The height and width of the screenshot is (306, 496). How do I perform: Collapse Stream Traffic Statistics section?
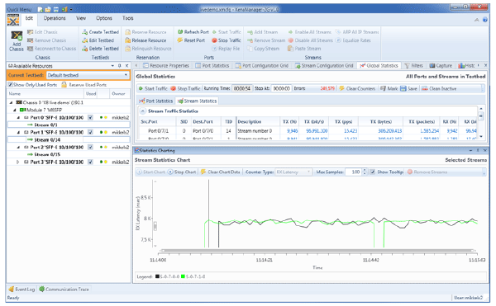coord(143,111)
